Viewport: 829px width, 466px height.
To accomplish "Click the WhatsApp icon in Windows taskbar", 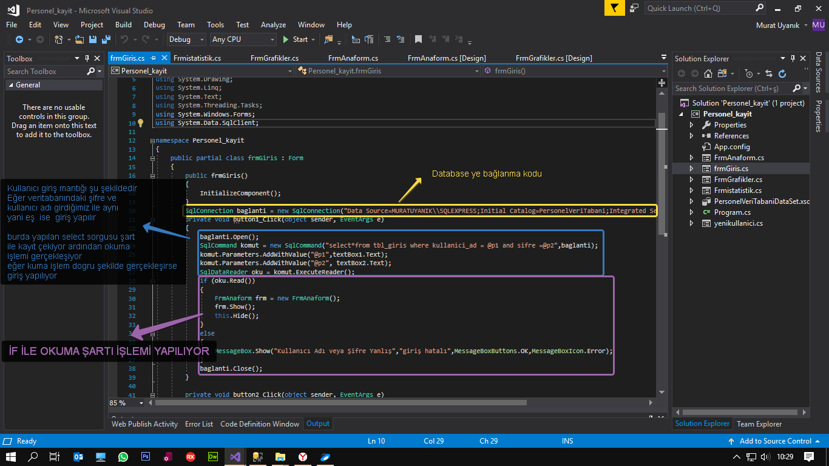I will pos(123,456).
